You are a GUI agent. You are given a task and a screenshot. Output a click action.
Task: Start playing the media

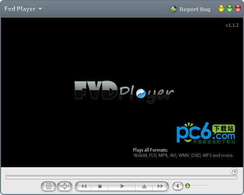(122, 186)
